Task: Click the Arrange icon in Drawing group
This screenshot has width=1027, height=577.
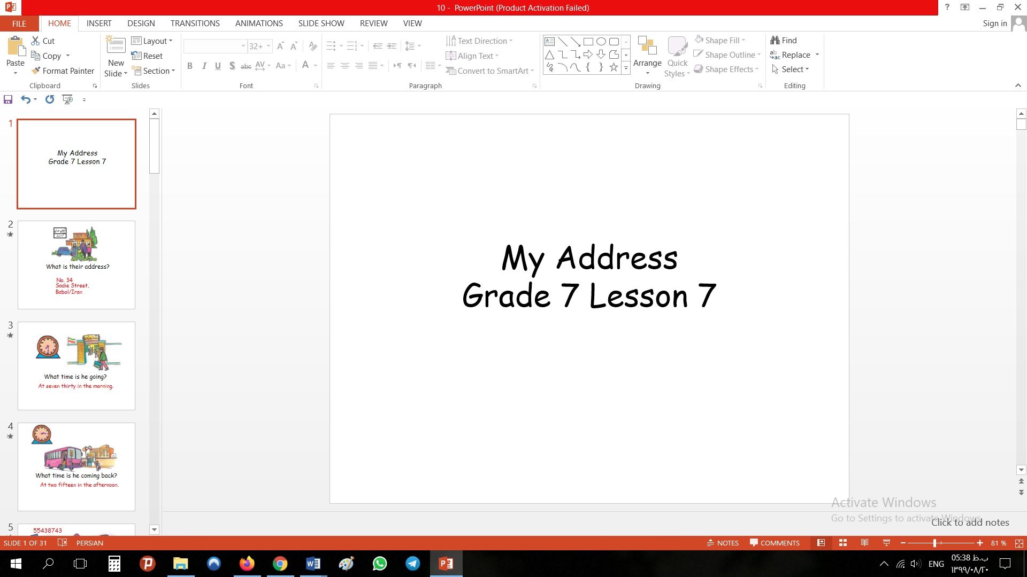Action: [x=647, y=48]
